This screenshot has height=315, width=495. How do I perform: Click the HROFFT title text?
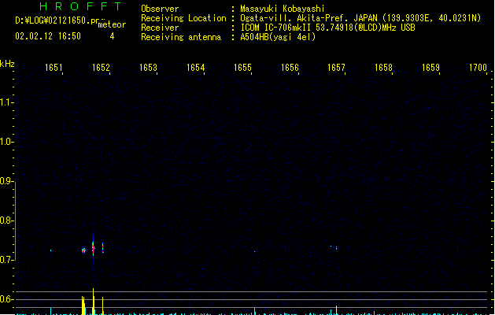81,6
